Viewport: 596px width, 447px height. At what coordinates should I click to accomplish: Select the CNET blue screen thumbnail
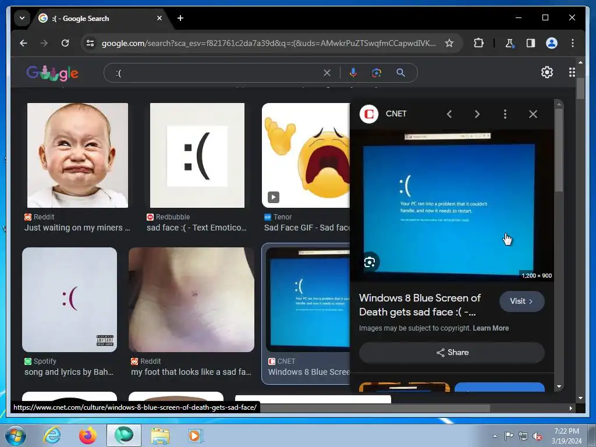(308, 300)
